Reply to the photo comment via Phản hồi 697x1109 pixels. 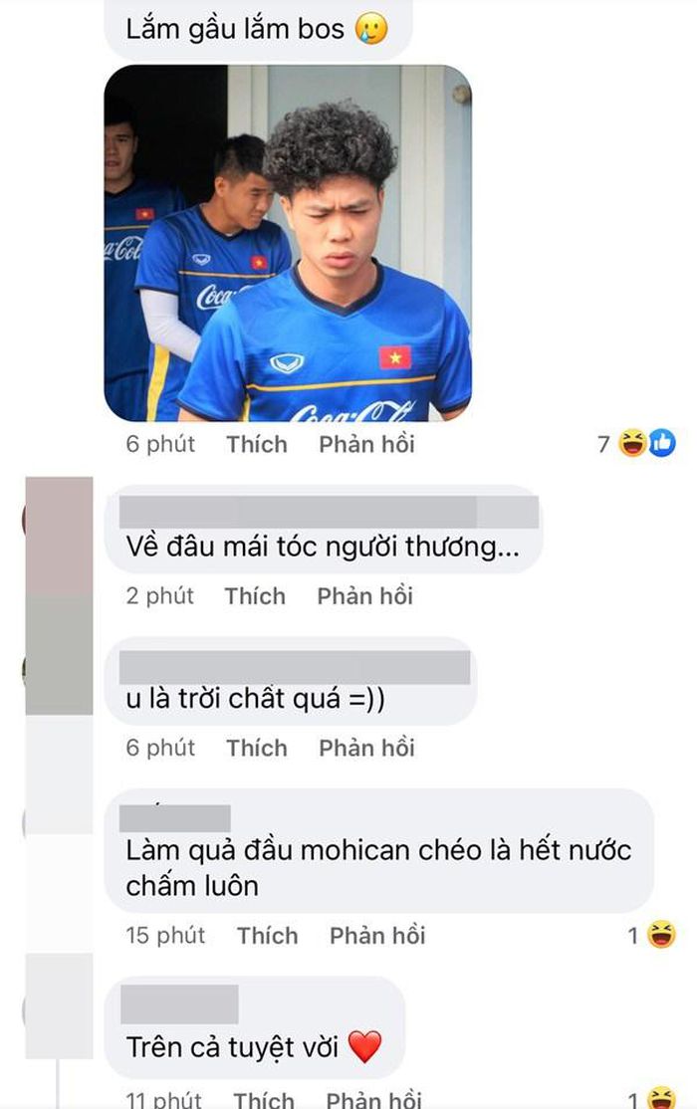pos(366,444)
